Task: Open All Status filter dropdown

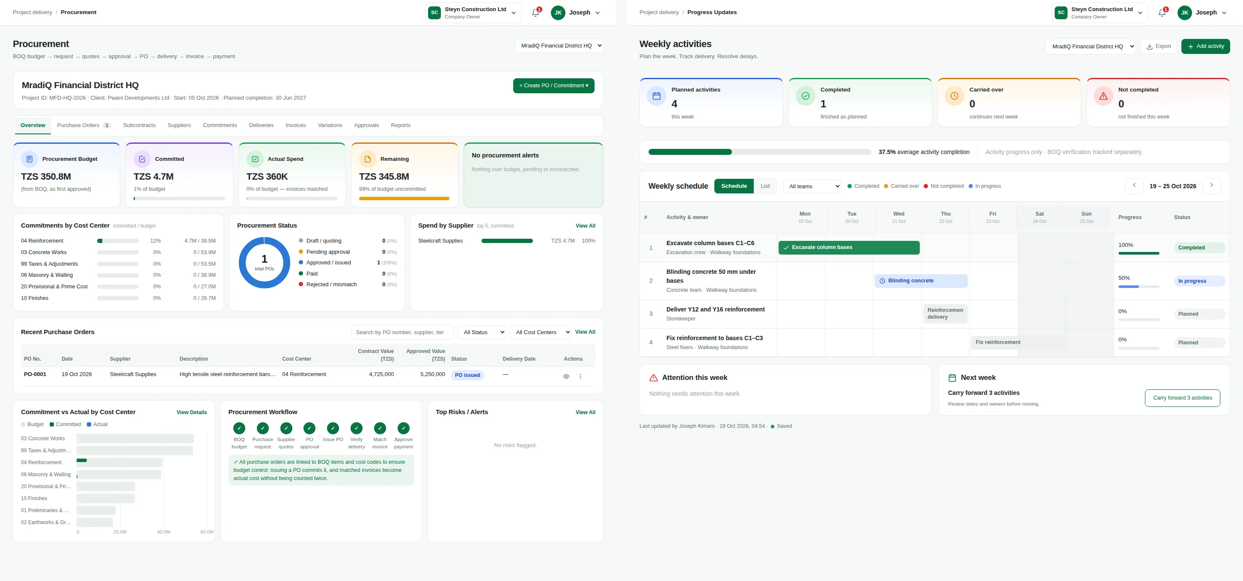Action: tap(482, 332)
